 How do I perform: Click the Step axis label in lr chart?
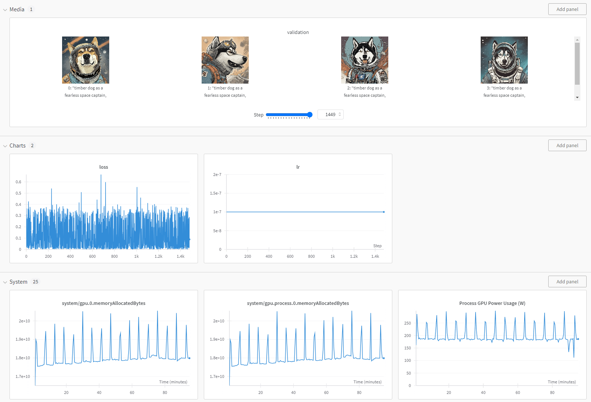377,246
